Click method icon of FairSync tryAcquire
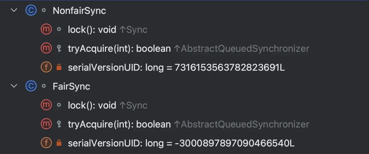 coord(46,124)
